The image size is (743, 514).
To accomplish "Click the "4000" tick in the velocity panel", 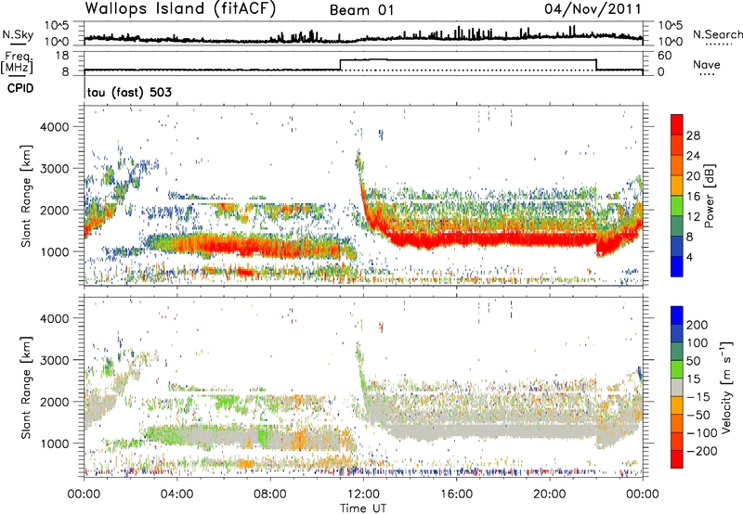I will (54, 318).
